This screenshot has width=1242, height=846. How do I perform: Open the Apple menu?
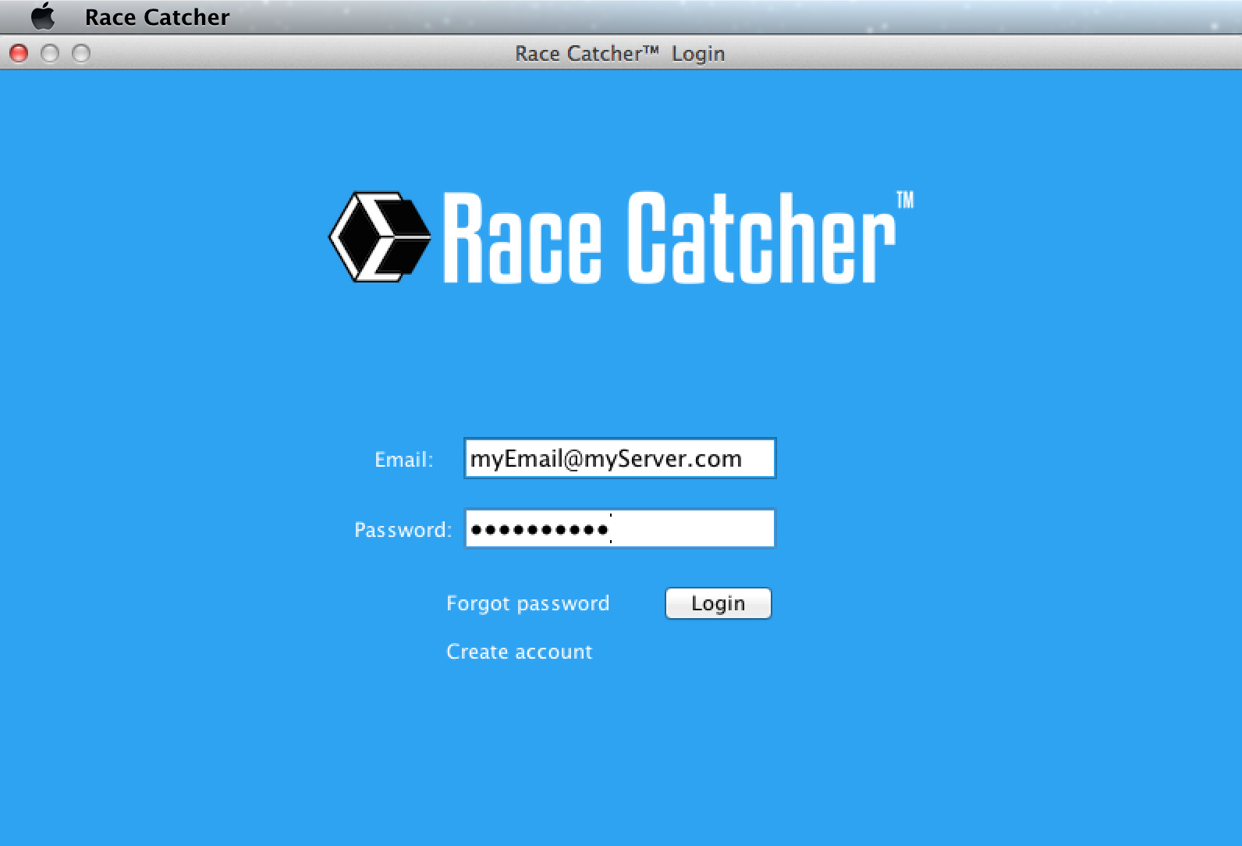(x=43, y=16)
